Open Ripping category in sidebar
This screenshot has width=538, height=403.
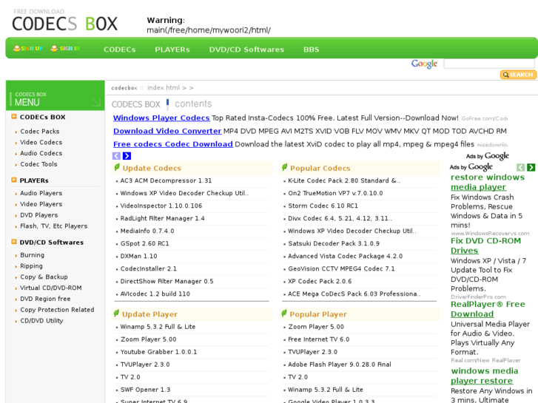[x=32, y=266]
